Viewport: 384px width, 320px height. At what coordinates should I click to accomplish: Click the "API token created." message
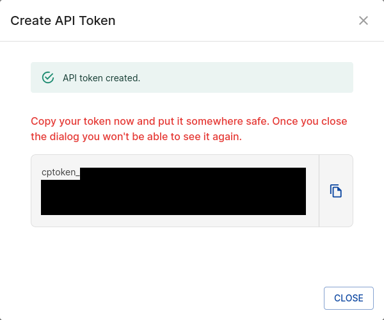(101, 78)
